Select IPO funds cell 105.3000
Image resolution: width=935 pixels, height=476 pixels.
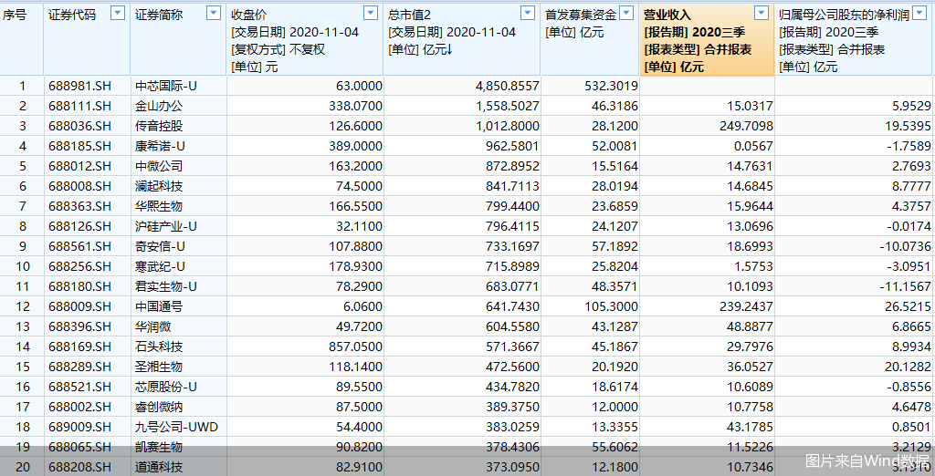tap(590, 306)
